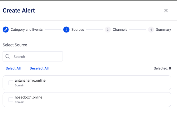Close the Create Alert dialog
This screenshot has width=177, height=121.
coord(166,11)
